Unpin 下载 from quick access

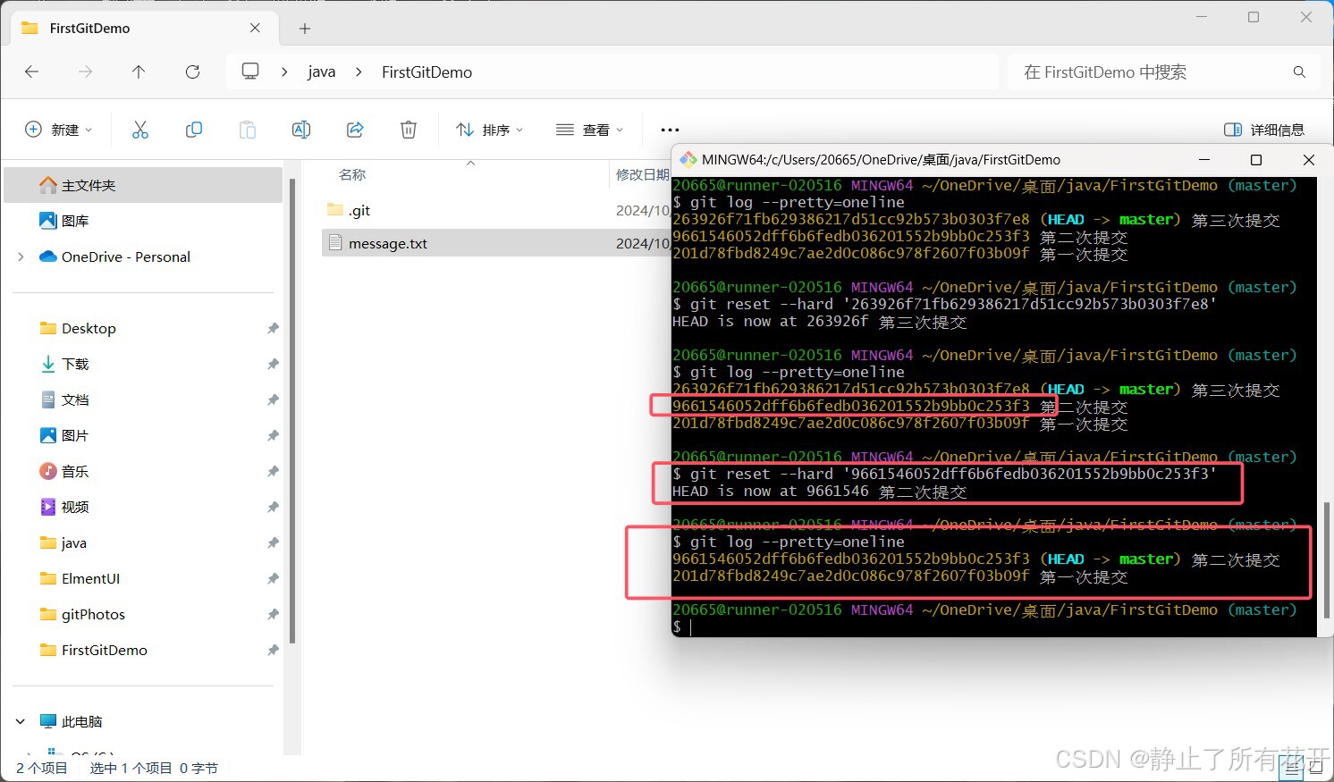point(273,364)
